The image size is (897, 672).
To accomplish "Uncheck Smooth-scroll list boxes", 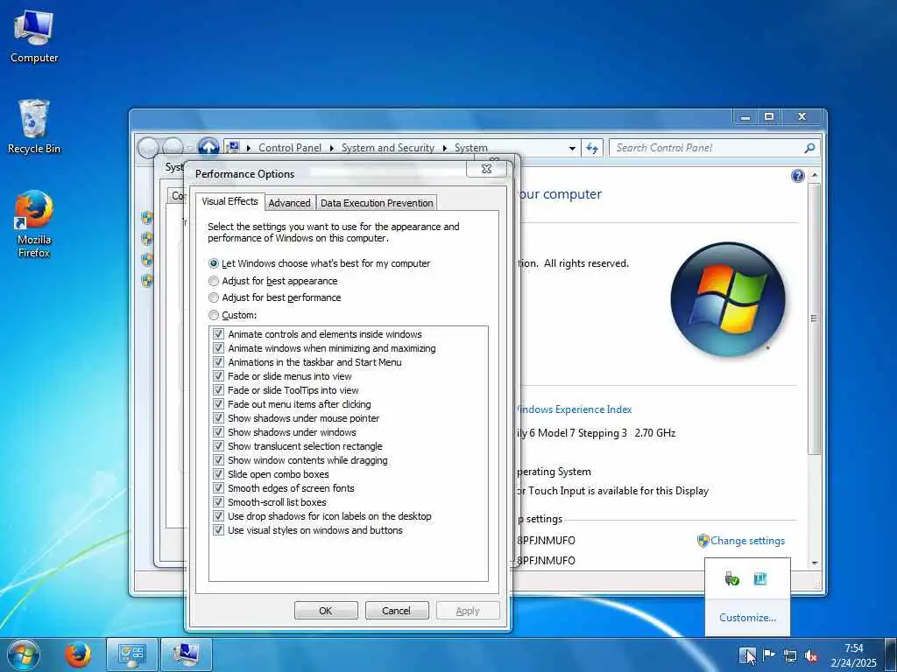I will click(x=218, y=502).
